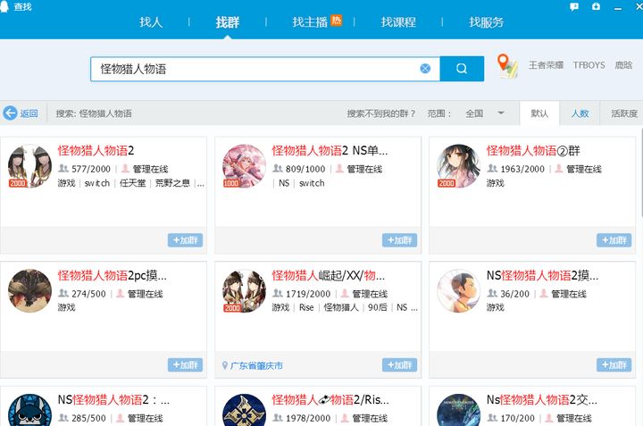Sort results by 活跃度
Viewport: 643px width, 426px height.
(623, 113)
